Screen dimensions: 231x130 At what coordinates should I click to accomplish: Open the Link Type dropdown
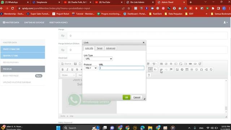[x=98, y=58]
